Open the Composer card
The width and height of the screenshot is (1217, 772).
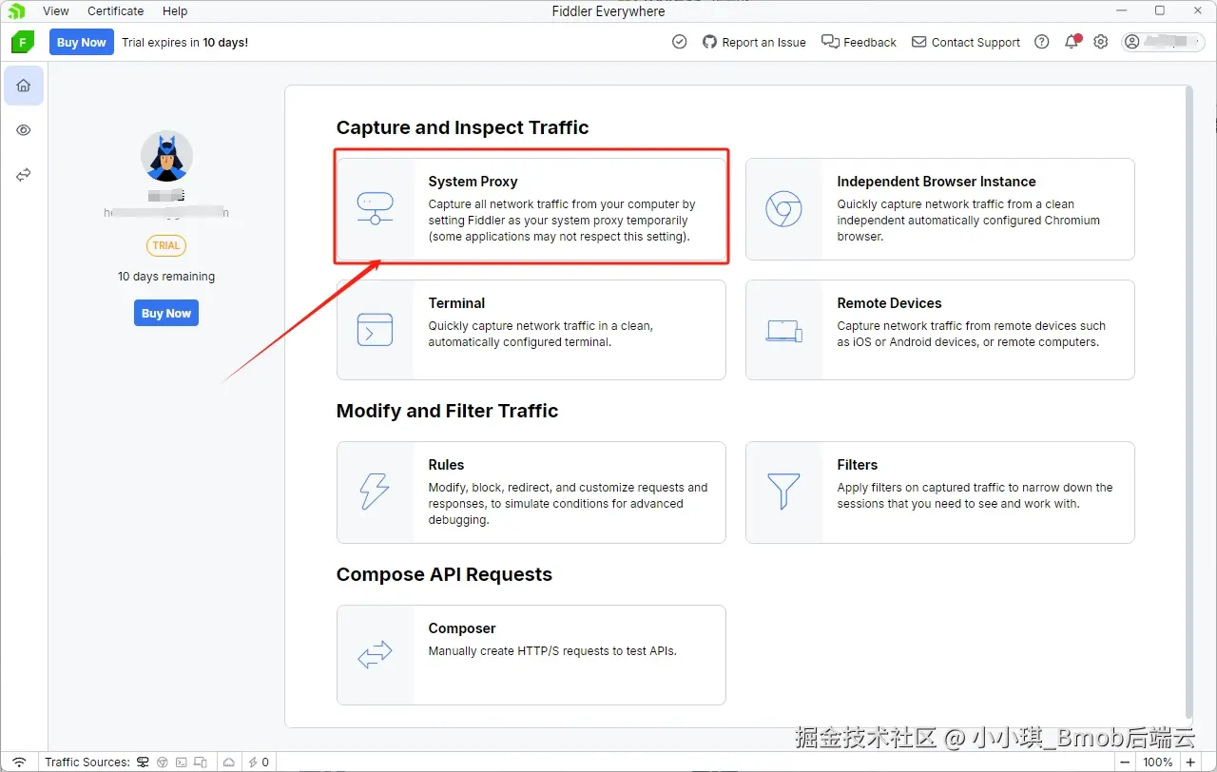[531, 655]
